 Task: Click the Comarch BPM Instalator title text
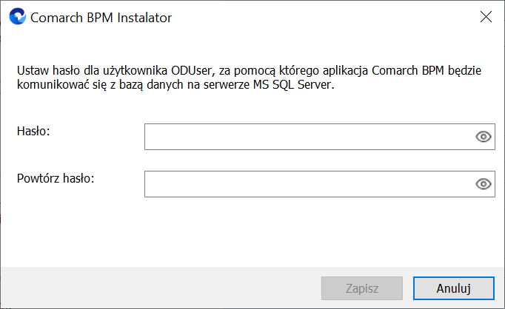101,18
